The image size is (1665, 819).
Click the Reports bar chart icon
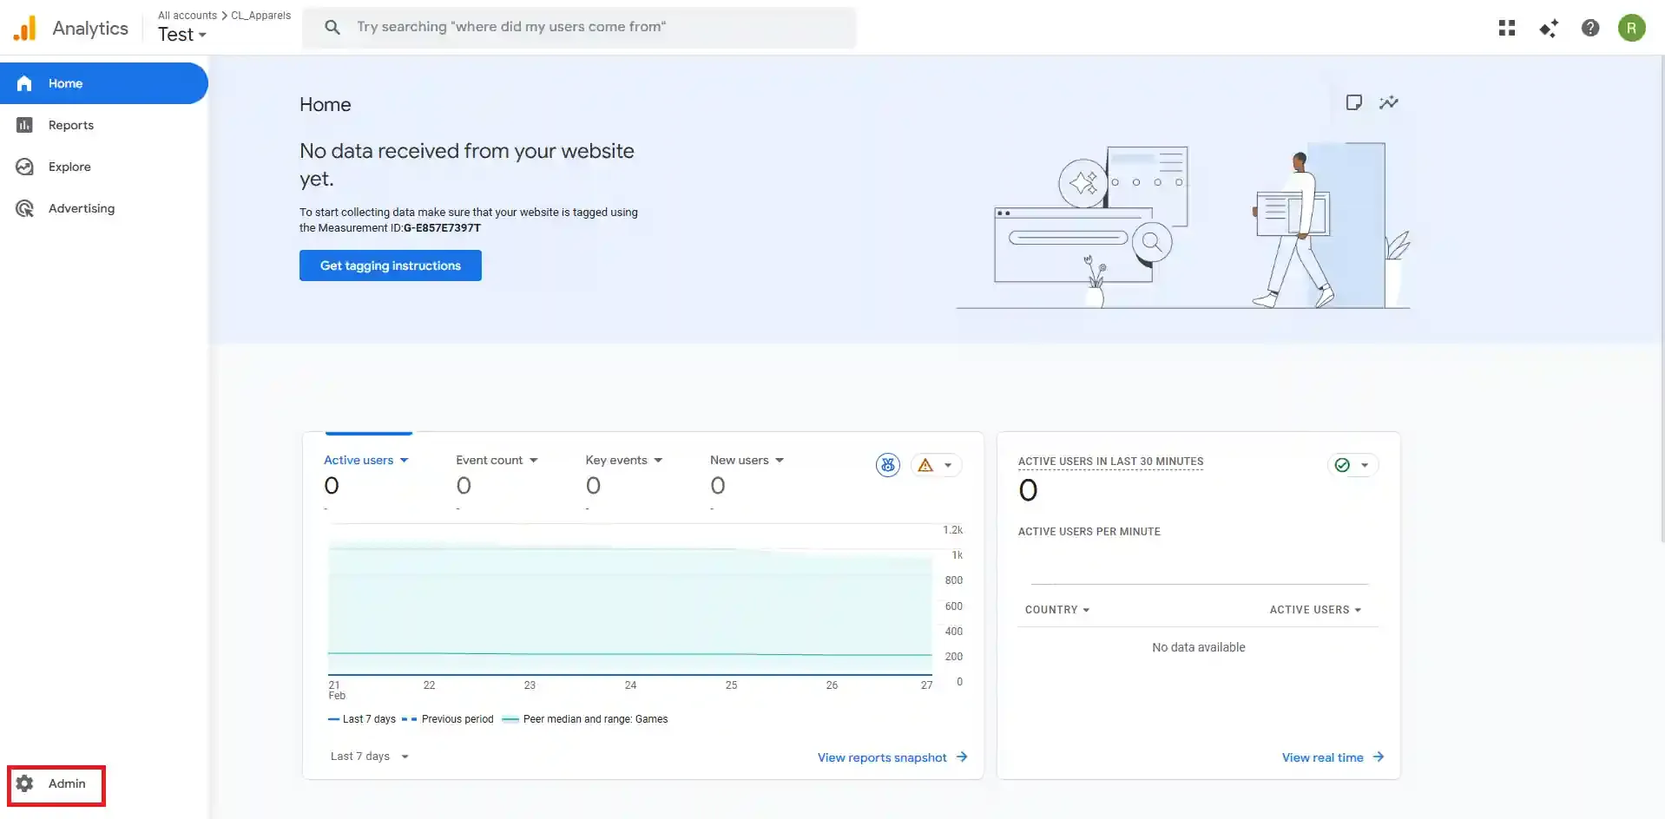[24, 125]
